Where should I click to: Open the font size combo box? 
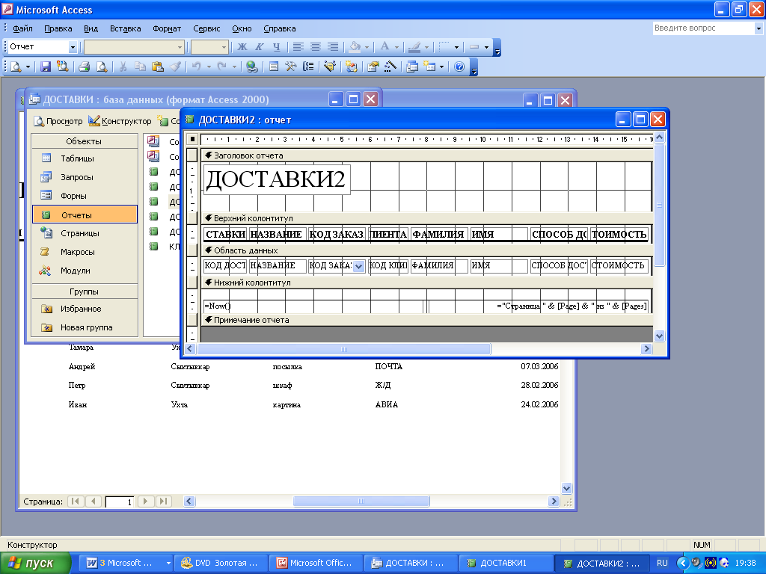coord(209,47)
